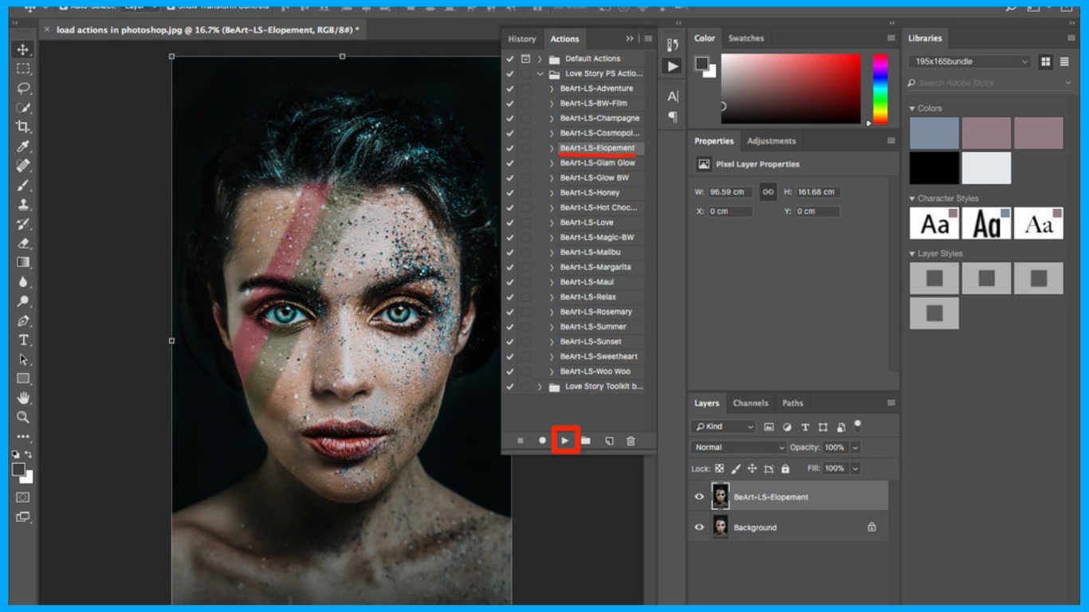
Task: Select the Blur tool
Action: [x=23, y=281]
